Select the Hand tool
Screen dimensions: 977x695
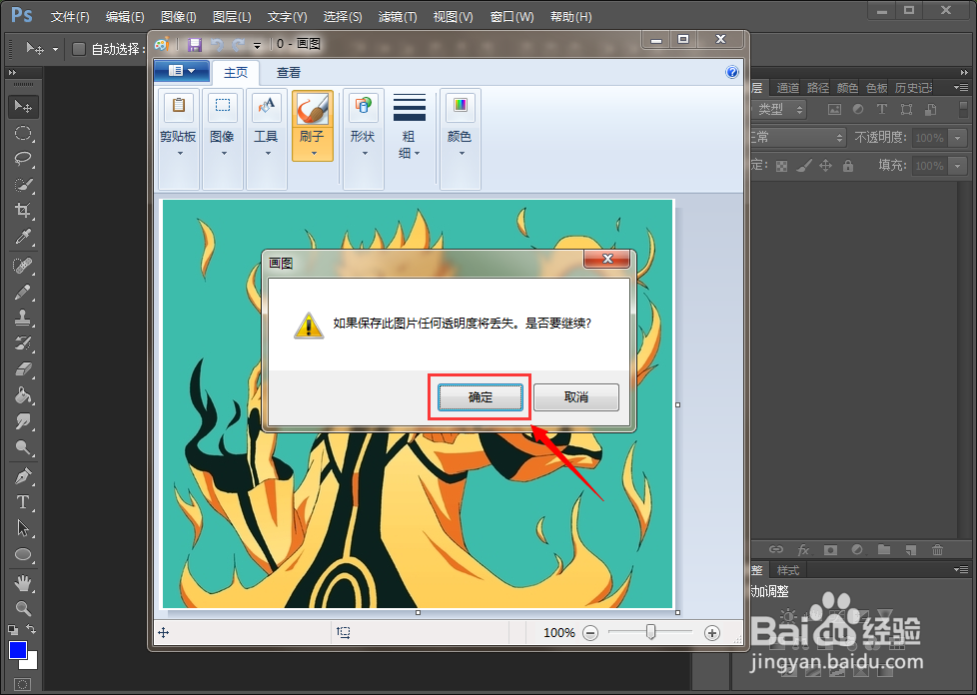pos(23,583)
